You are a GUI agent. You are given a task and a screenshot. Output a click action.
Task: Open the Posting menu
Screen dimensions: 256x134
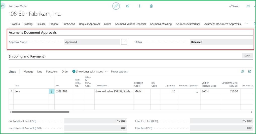click(28, 24)
